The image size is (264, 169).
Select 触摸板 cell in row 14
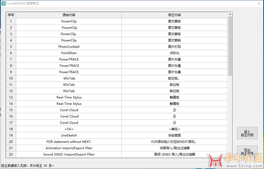click(x=174, y=104)
